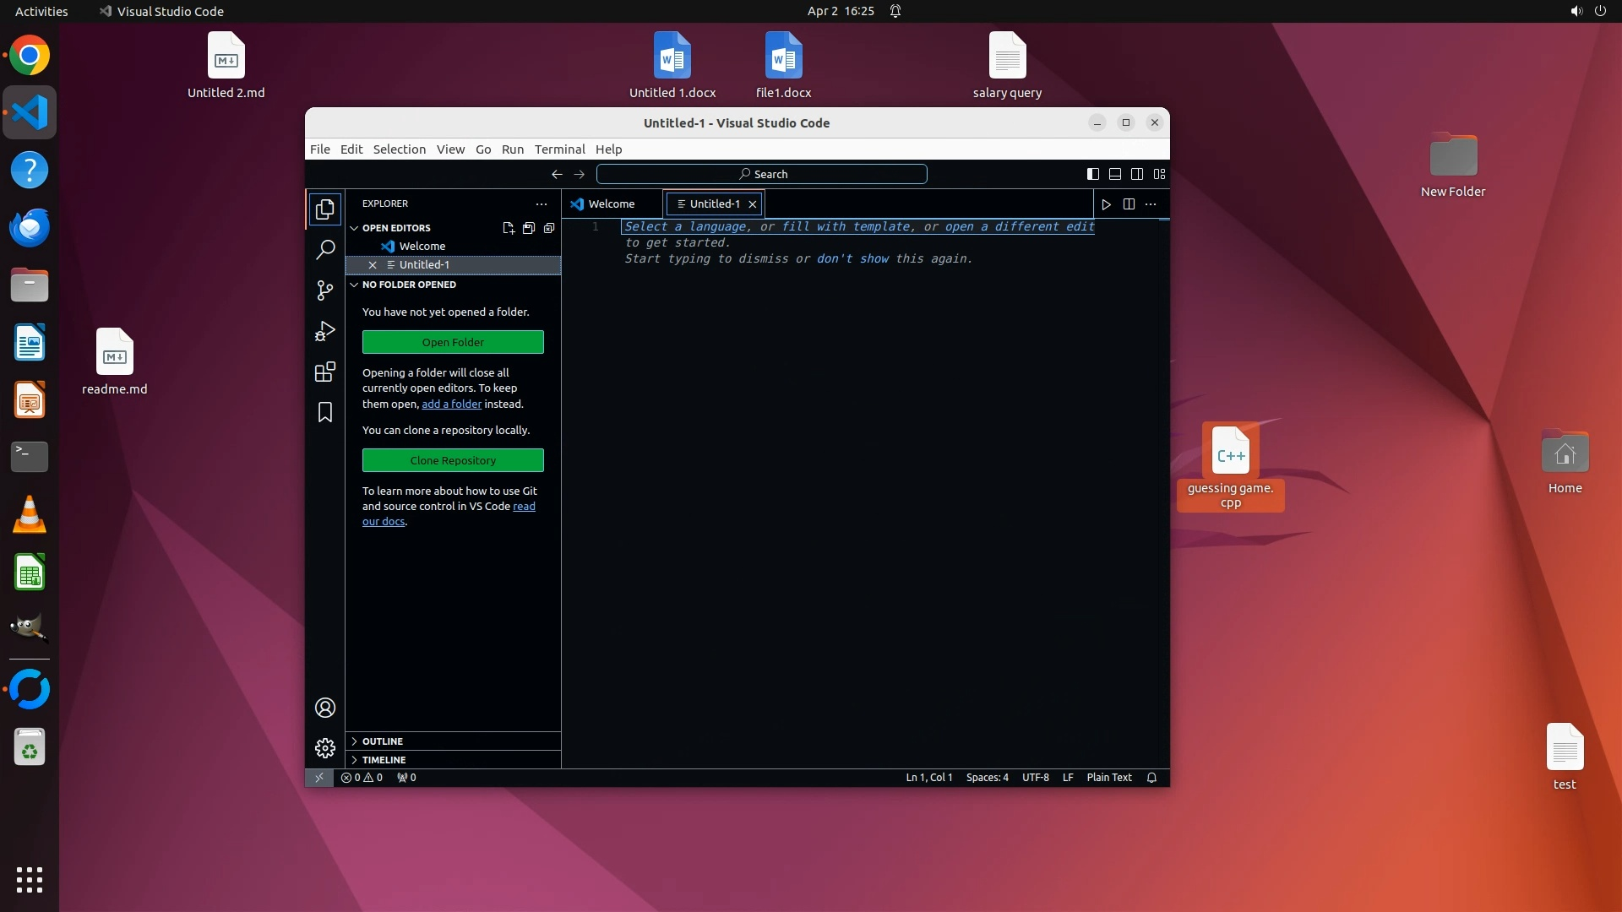Open the Manage gear icon
The height and width of the screenshot is (912, 1622).
tap(325, 748)
